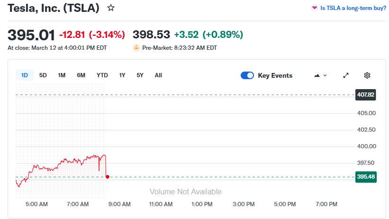Click the 407.82 previous close label

[x=365, y=95]
